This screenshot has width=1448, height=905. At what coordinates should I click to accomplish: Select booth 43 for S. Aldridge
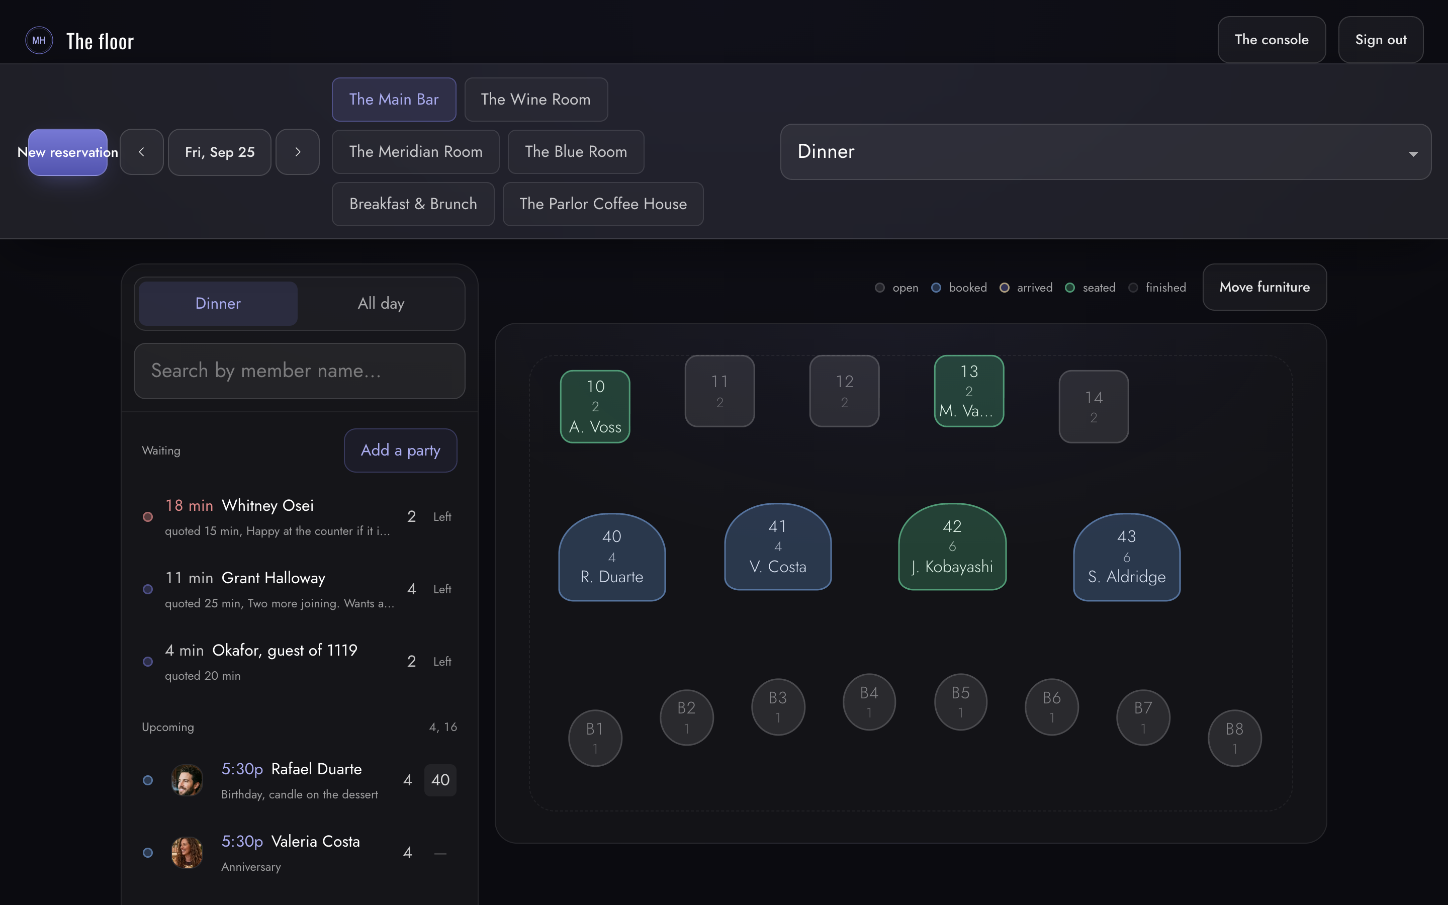1127,557
